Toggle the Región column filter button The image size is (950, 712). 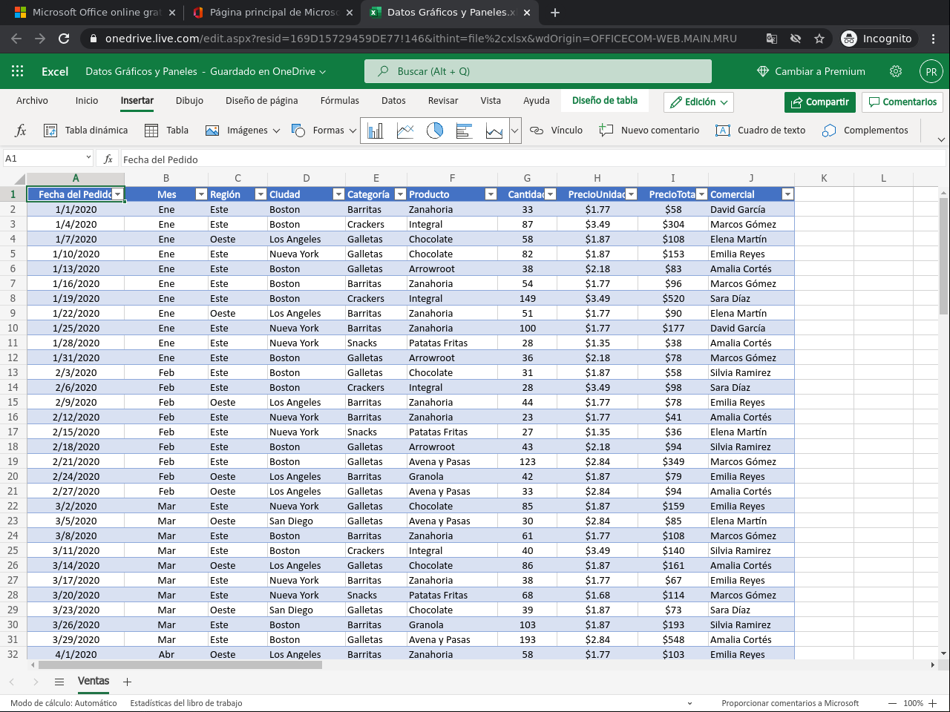click(261, 194)
